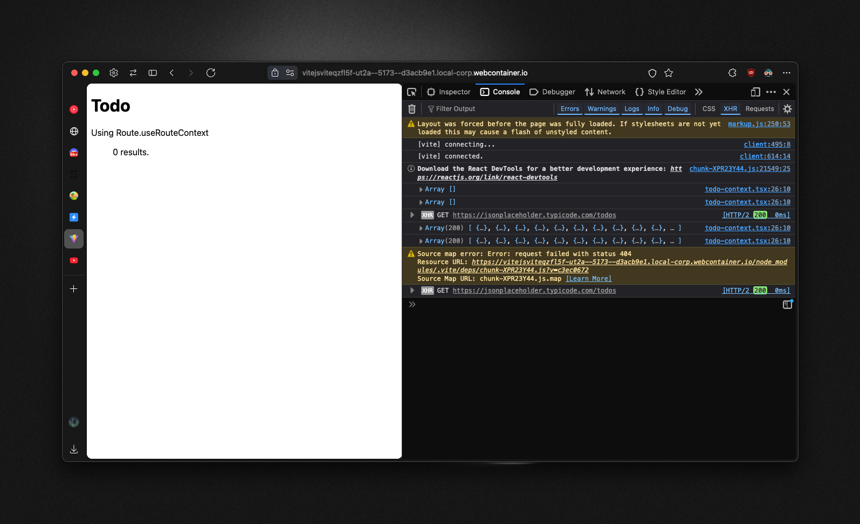
Task: Open console settings gear
Action: (x=787, y=109)
